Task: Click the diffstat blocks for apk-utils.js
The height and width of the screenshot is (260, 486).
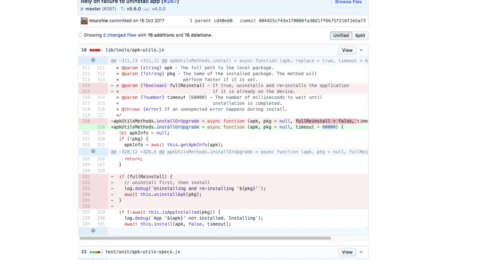Action: (x=96, y=50)
